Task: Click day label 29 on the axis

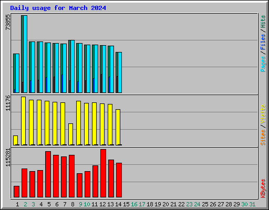Action: pyautogui.click(x=236, y=204)
